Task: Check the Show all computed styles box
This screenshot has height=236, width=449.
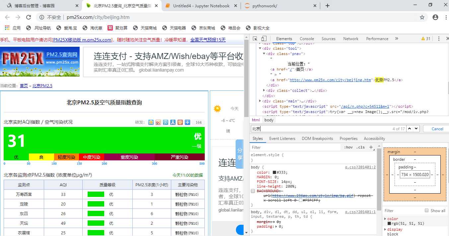Action: point(427,210)
